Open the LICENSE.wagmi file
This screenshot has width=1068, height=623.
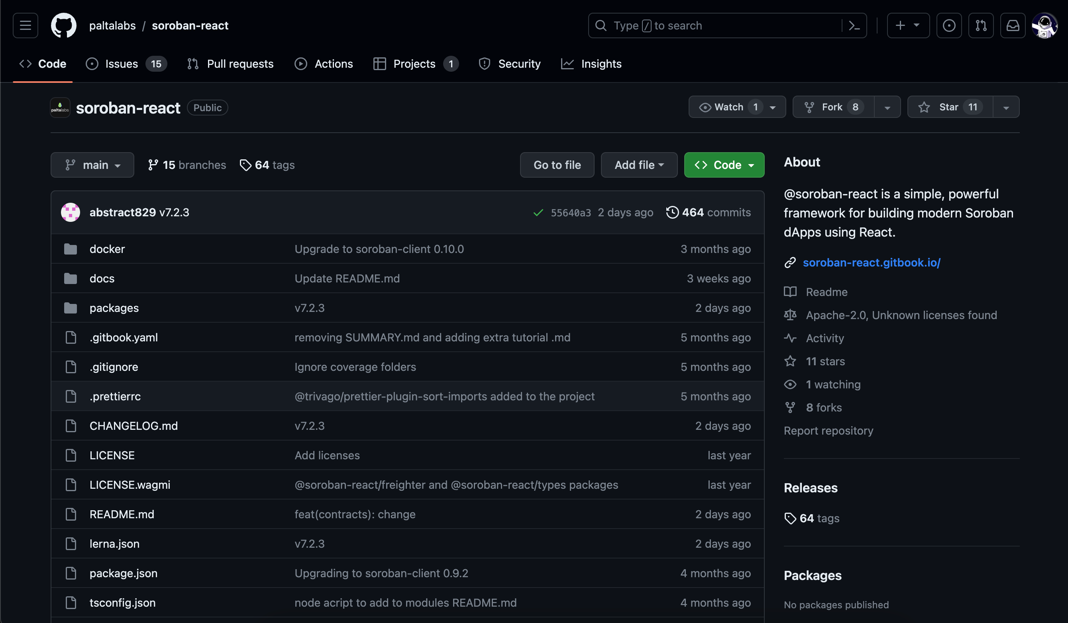130,484
